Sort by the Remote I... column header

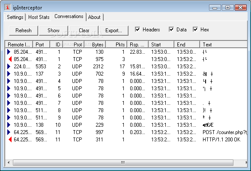[19, 45]
